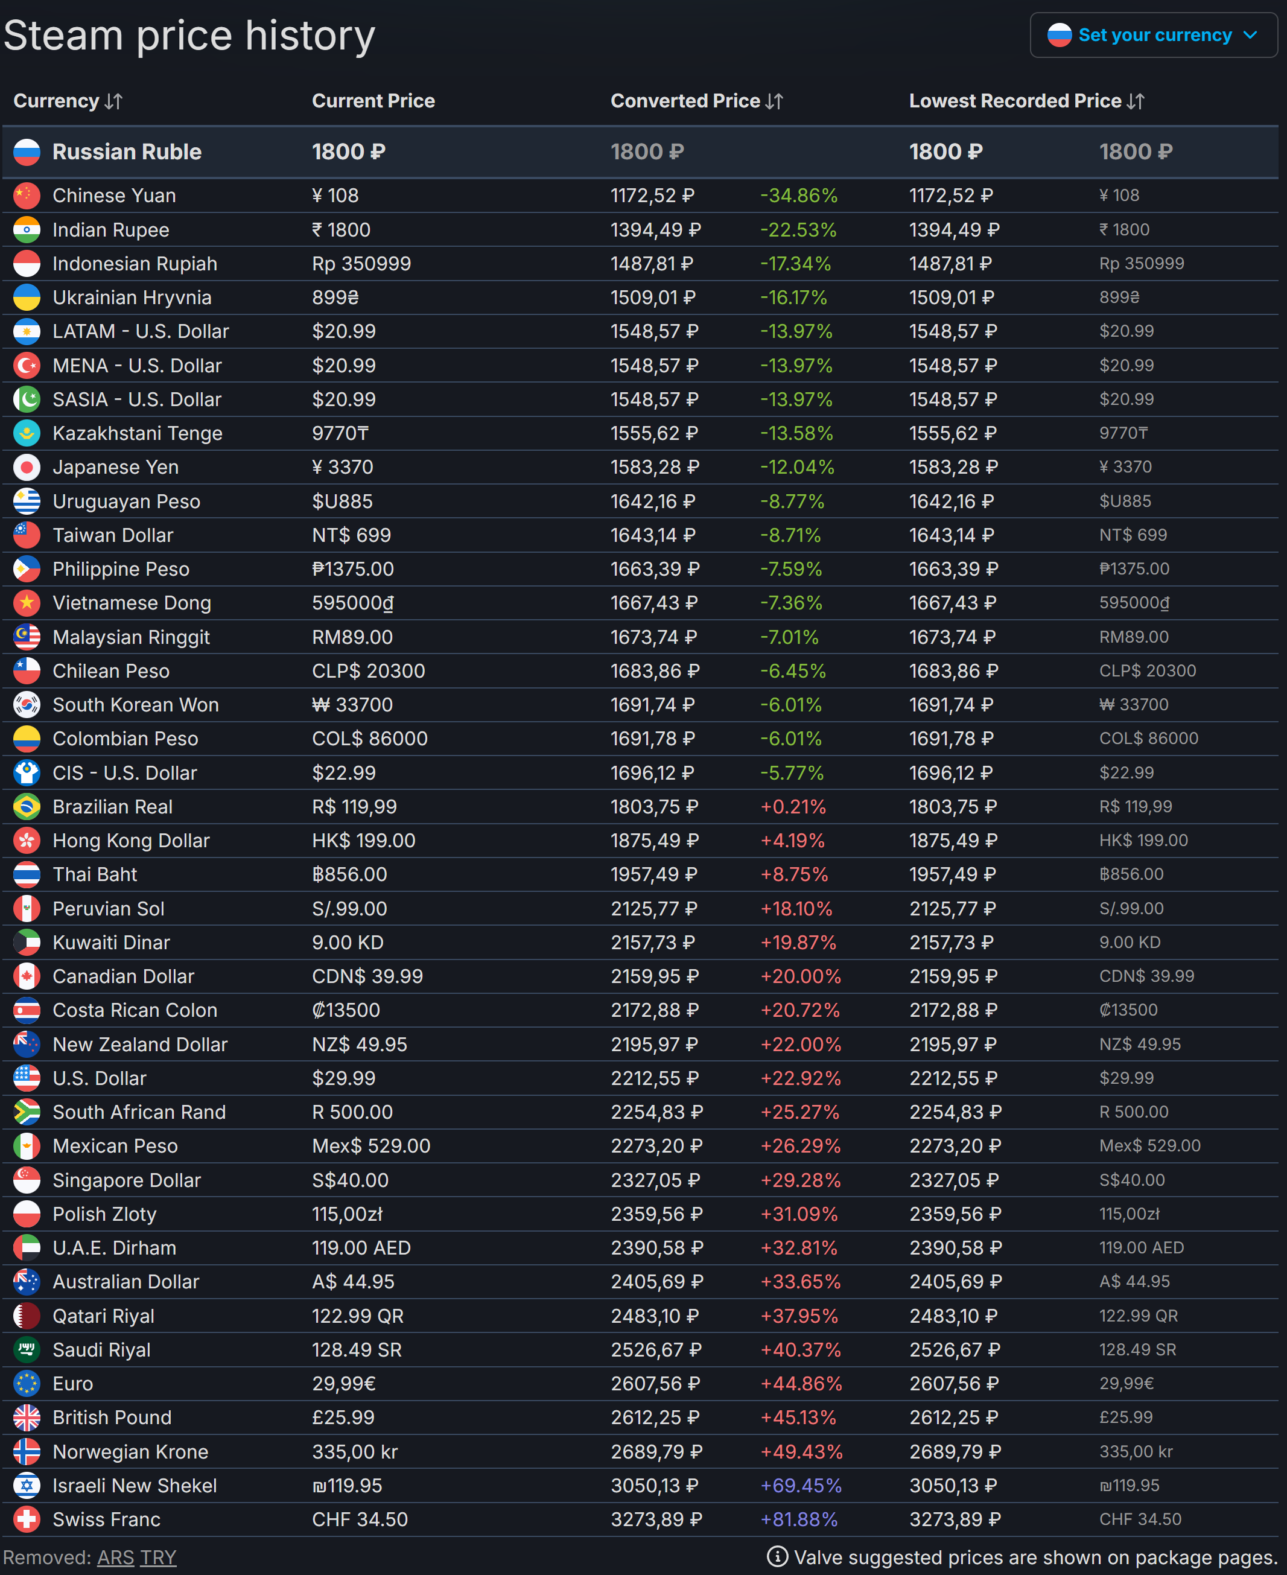Click the Swiss Franc +81.88% difference
The width and height of the screenshot is (1287, 1575).
coord(799,1519)
